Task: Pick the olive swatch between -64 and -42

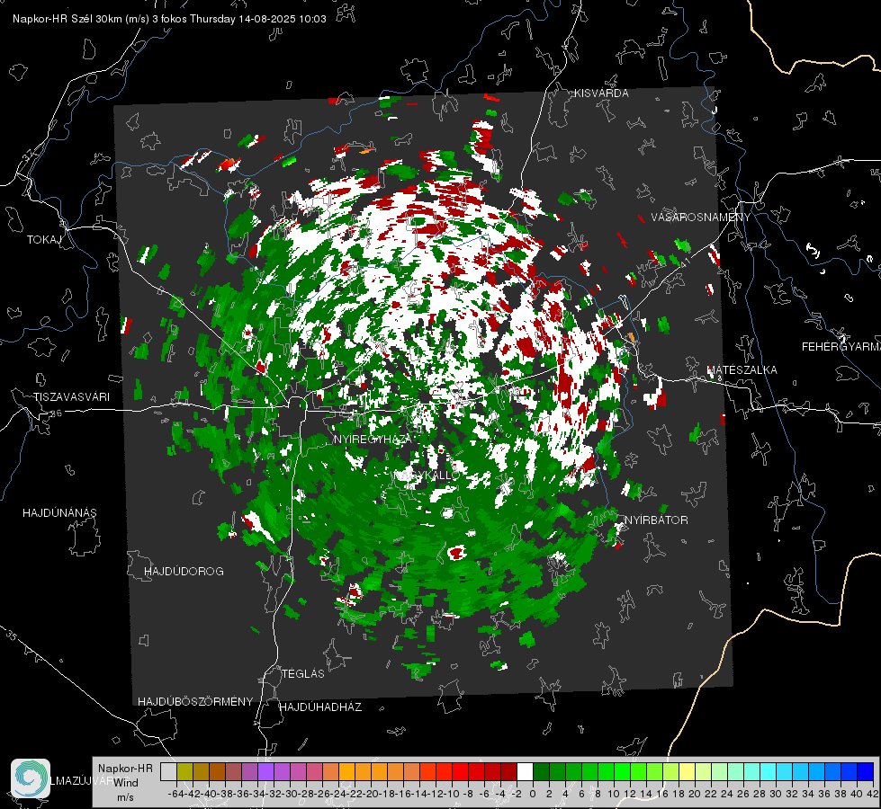Action: [x=184, y=771]
